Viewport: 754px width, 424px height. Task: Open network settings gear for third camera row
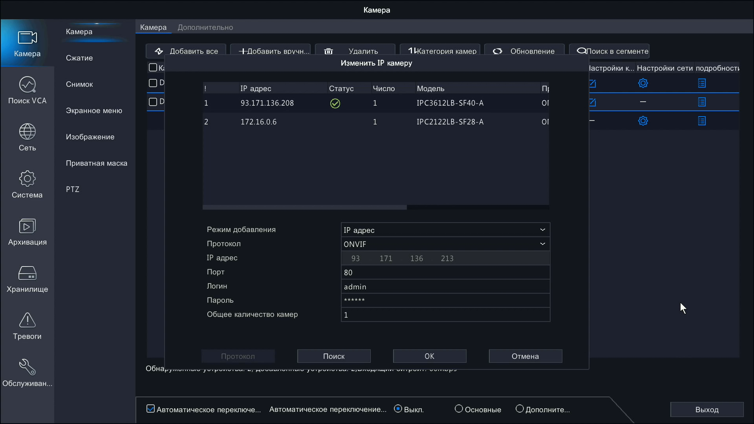point(643,121)
